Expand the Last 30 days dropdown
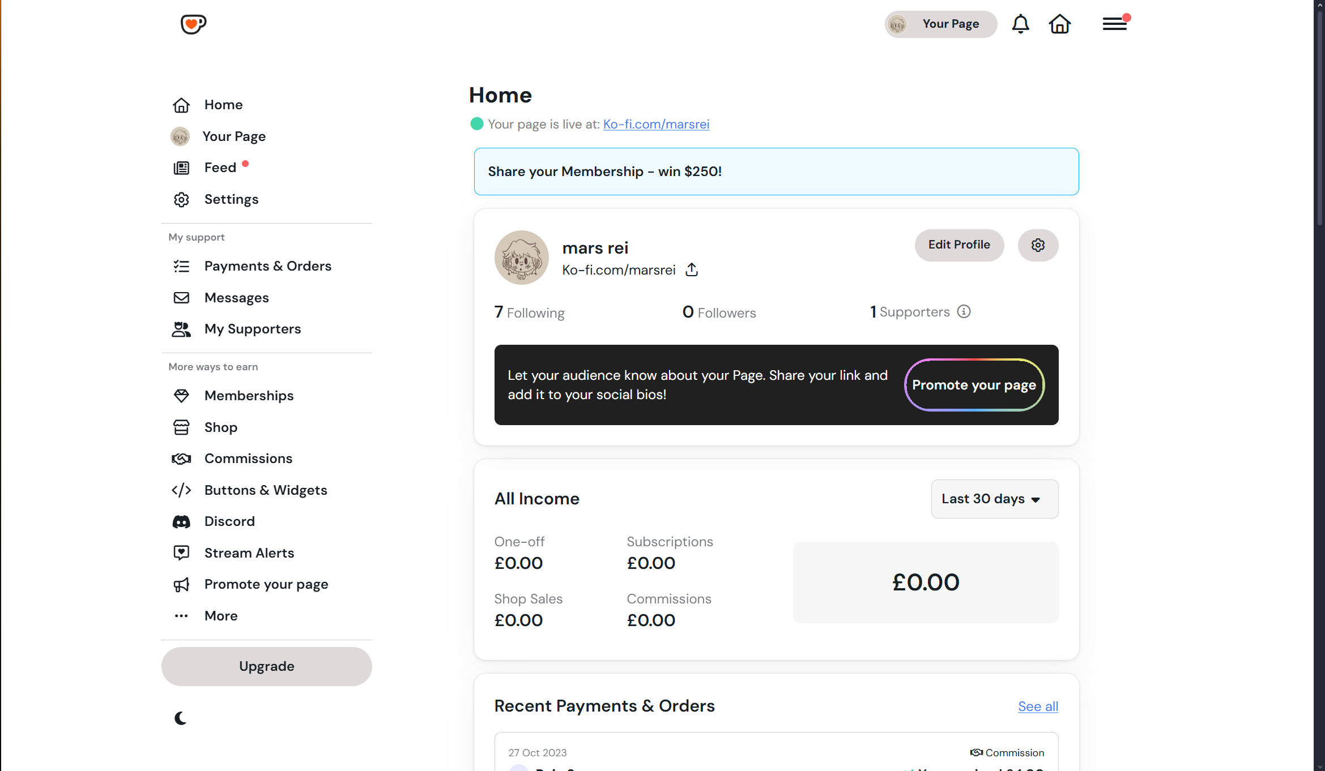 click(994, 499)
